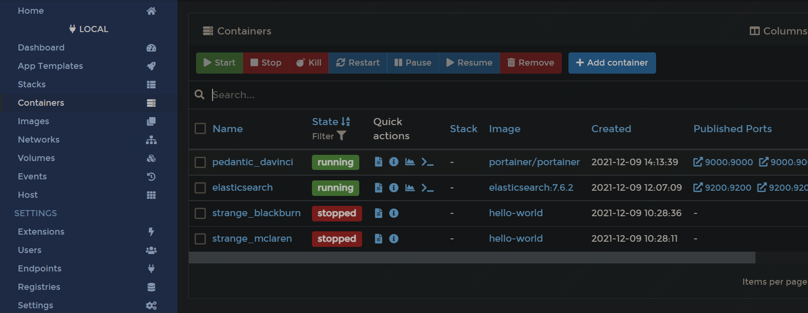808x313 pixels.
Task: Check the elasticsearch row checkbox
Action: [x=200, y=188]
